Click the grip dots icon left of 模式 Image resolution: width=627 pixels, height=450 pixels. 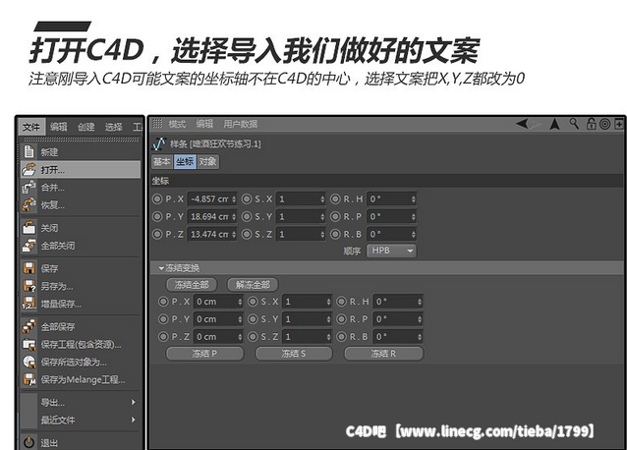click(157, 123)
